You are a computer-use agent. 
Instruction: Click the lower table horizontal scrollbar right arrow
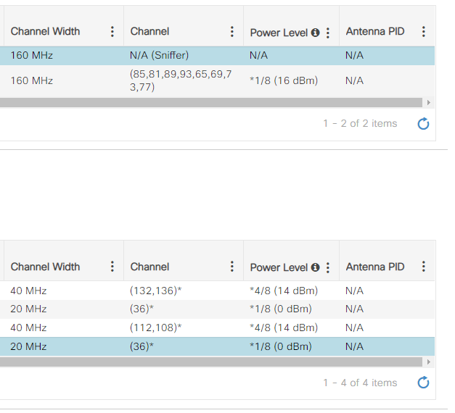[x=428, y=361]
